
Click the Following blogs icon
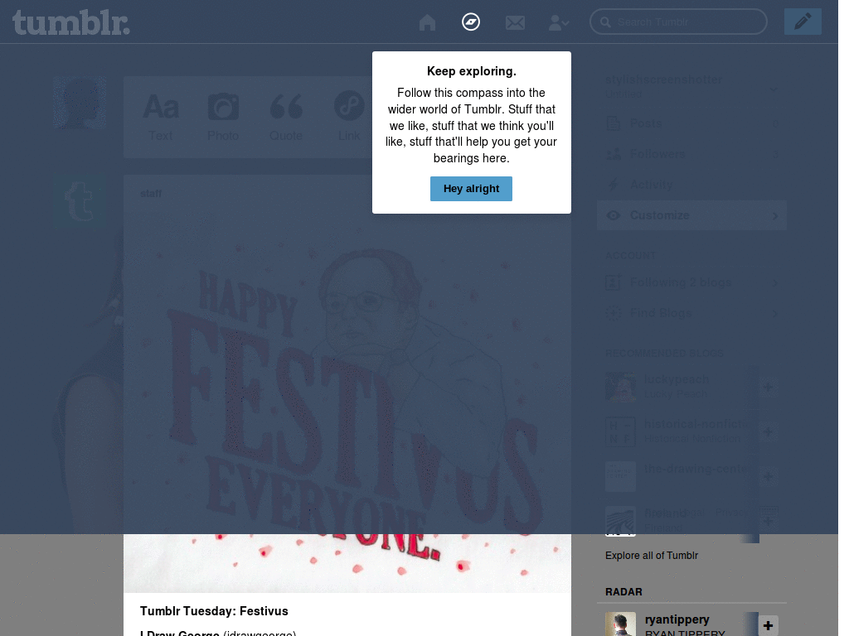(613, 282)
